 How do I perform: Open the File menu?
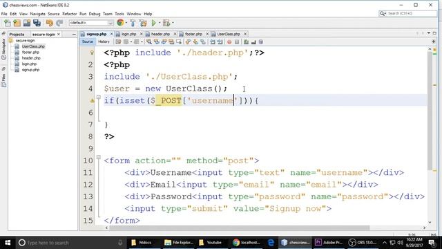tap(4, 14)
